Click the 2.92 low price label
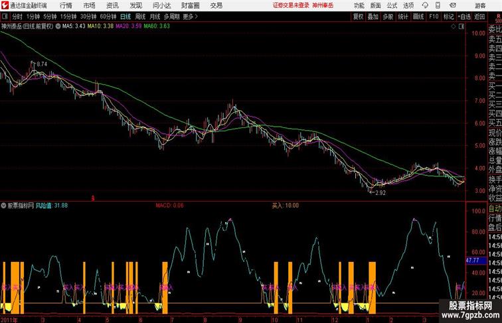The height and width of the screenshot is (323, 502). (380, 193)
